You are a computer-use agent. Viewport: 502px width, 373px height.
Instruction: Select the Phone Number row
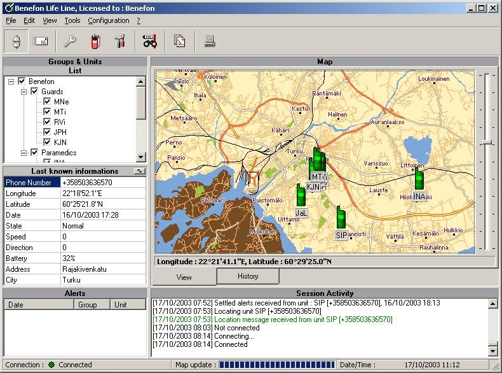(x=75, y=183)
